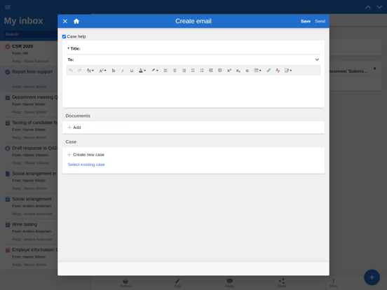The image size is (387, 290).
Task: Undo the last edit in editor toolbar
Action: (x=71, y=71)
